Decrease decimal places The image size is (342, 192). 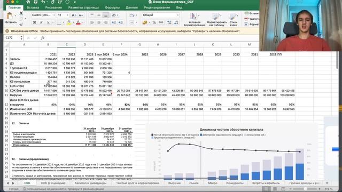coord(176,22)
